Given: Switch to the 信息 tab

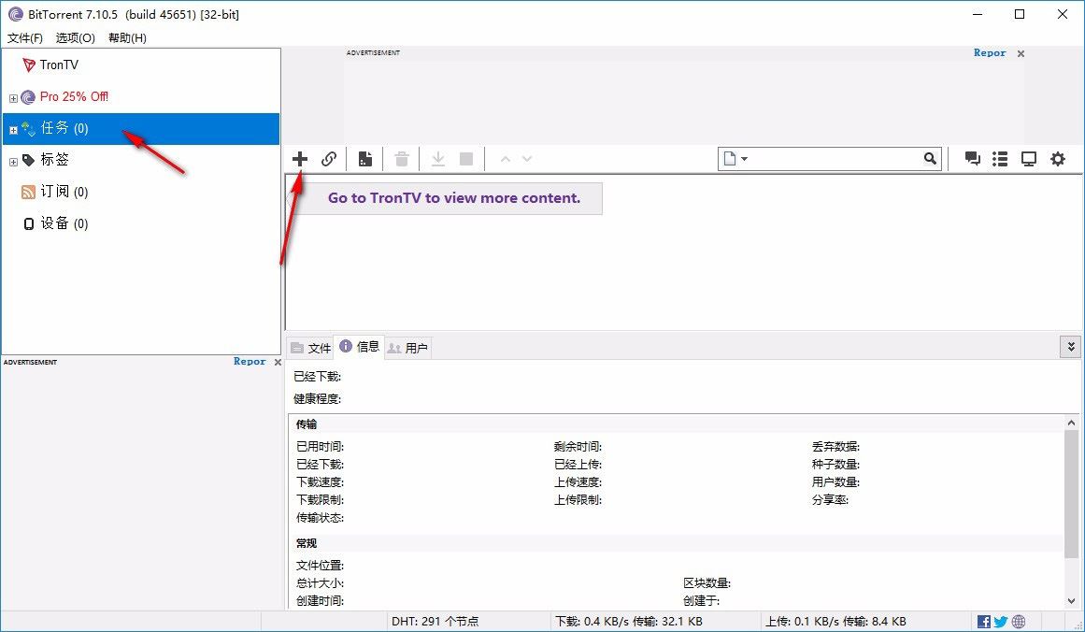Looking at the screenshot, I should click(359, 346).
